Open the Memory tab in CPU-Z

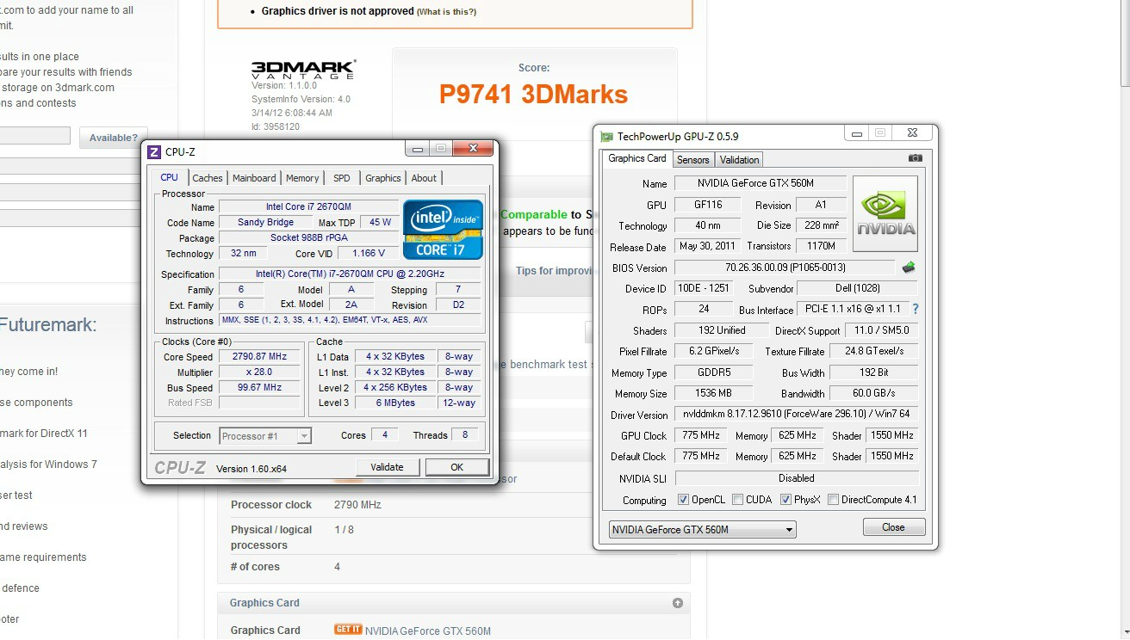[302, 178]
